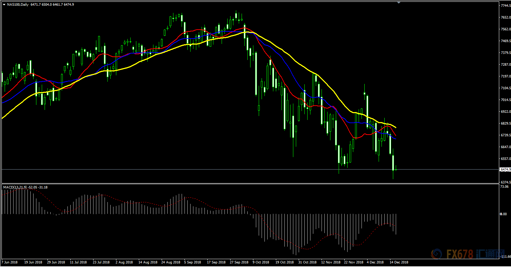Click price axis value 7469.5
This screenshot has width=511, height=267.
505,41
